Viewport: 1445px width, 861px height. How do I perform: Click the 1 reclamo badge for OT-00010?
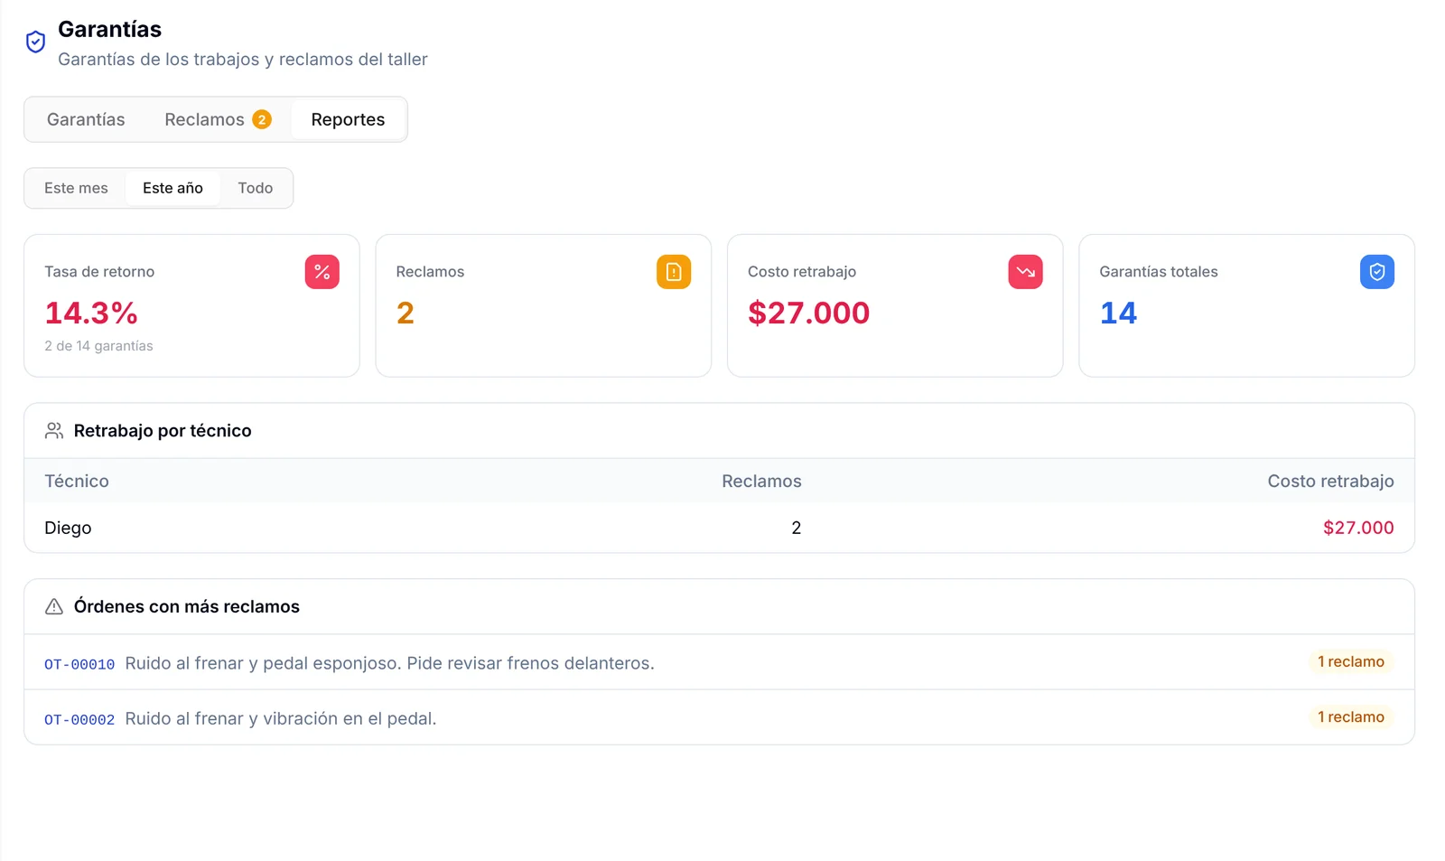click(x=1350, y=661)
